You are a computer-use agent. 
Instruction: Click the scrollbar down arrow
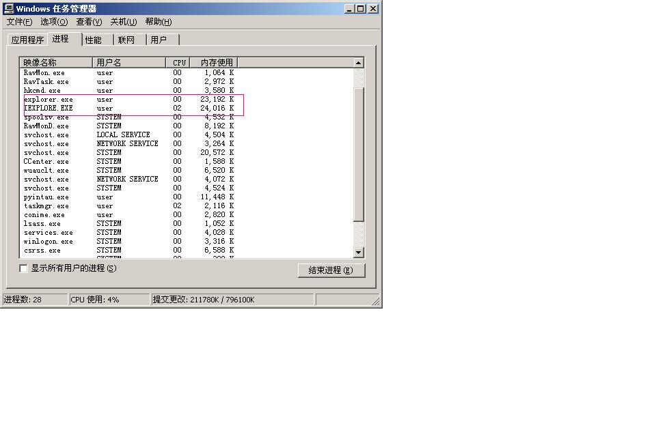coord(359,252)
